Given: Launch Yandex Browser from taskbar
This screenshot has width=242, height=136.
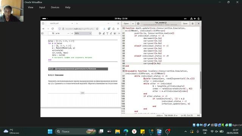Looking at the screenshot, I should point(134,131).
